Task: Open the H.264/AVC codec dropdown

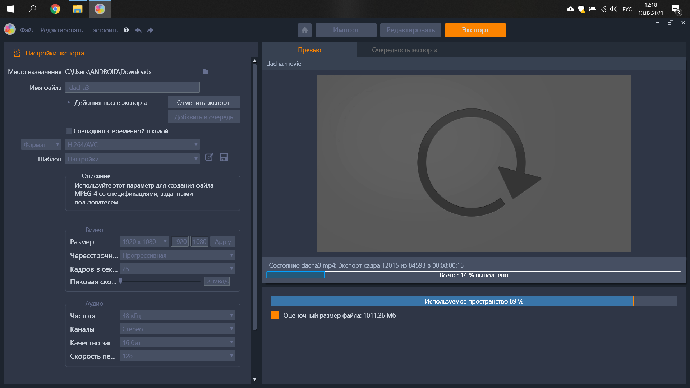Action: tap(132, 144)
